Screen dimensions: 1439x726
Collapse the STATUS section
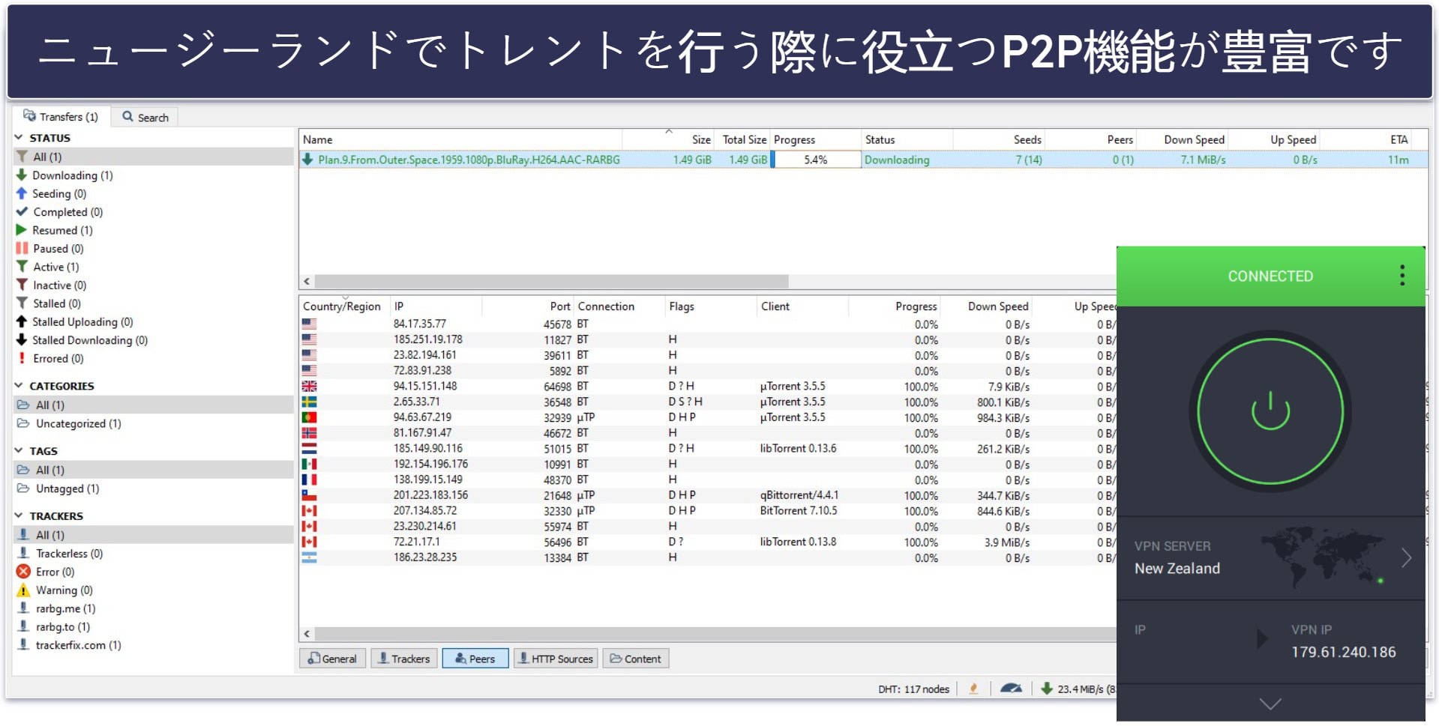pyautogui.click(x=19, y=138)
